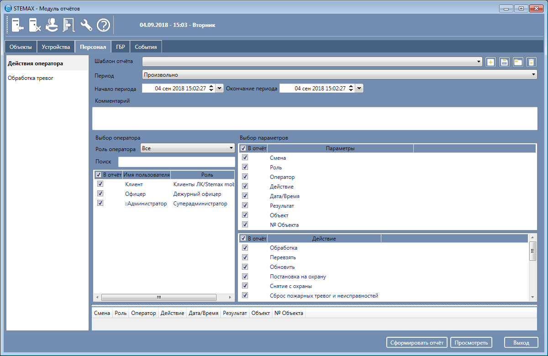Switch to the События tab
This screenshot has width=548, height=356.
(x=146, y=47)
